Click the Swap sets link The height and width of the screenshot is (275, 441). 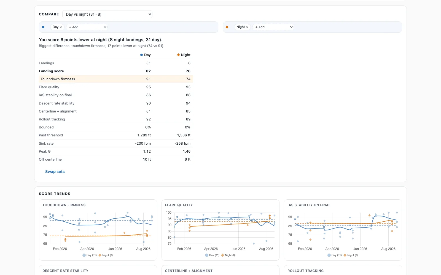click(55, 172)
